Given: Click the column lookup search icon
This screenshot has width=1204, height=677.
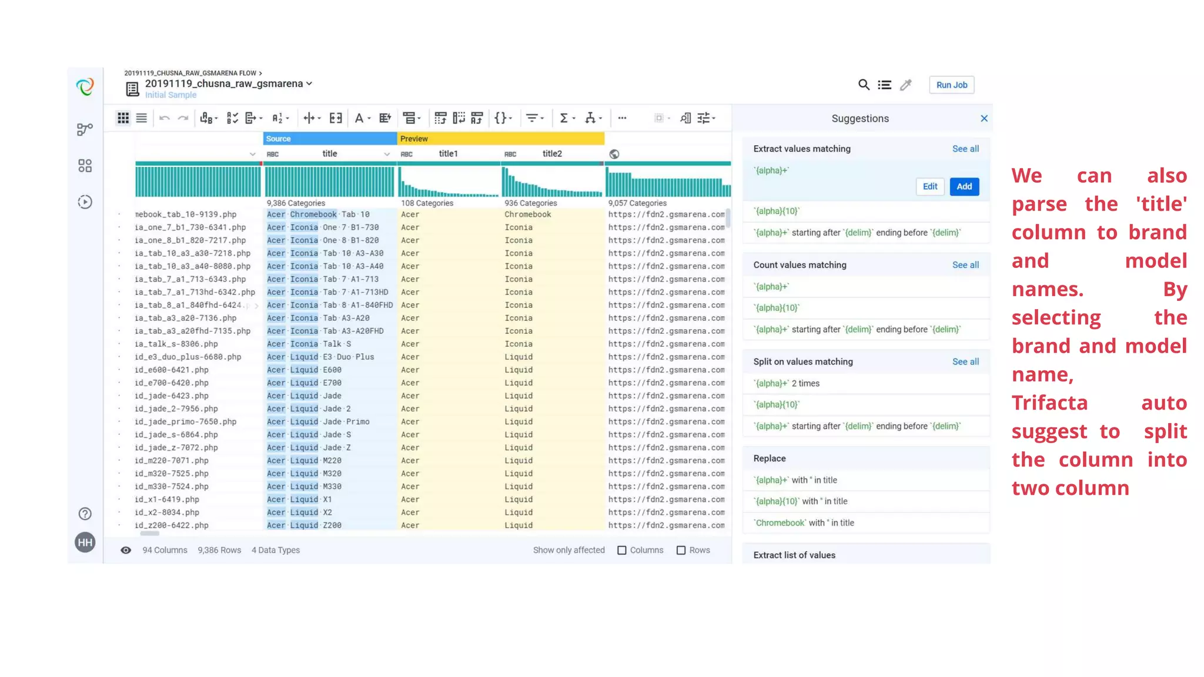Looking at the screenshot, I should coord(685,118).
